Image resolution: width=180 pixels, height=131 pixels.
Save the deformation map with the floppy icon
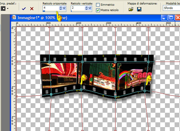coord(139,9)
